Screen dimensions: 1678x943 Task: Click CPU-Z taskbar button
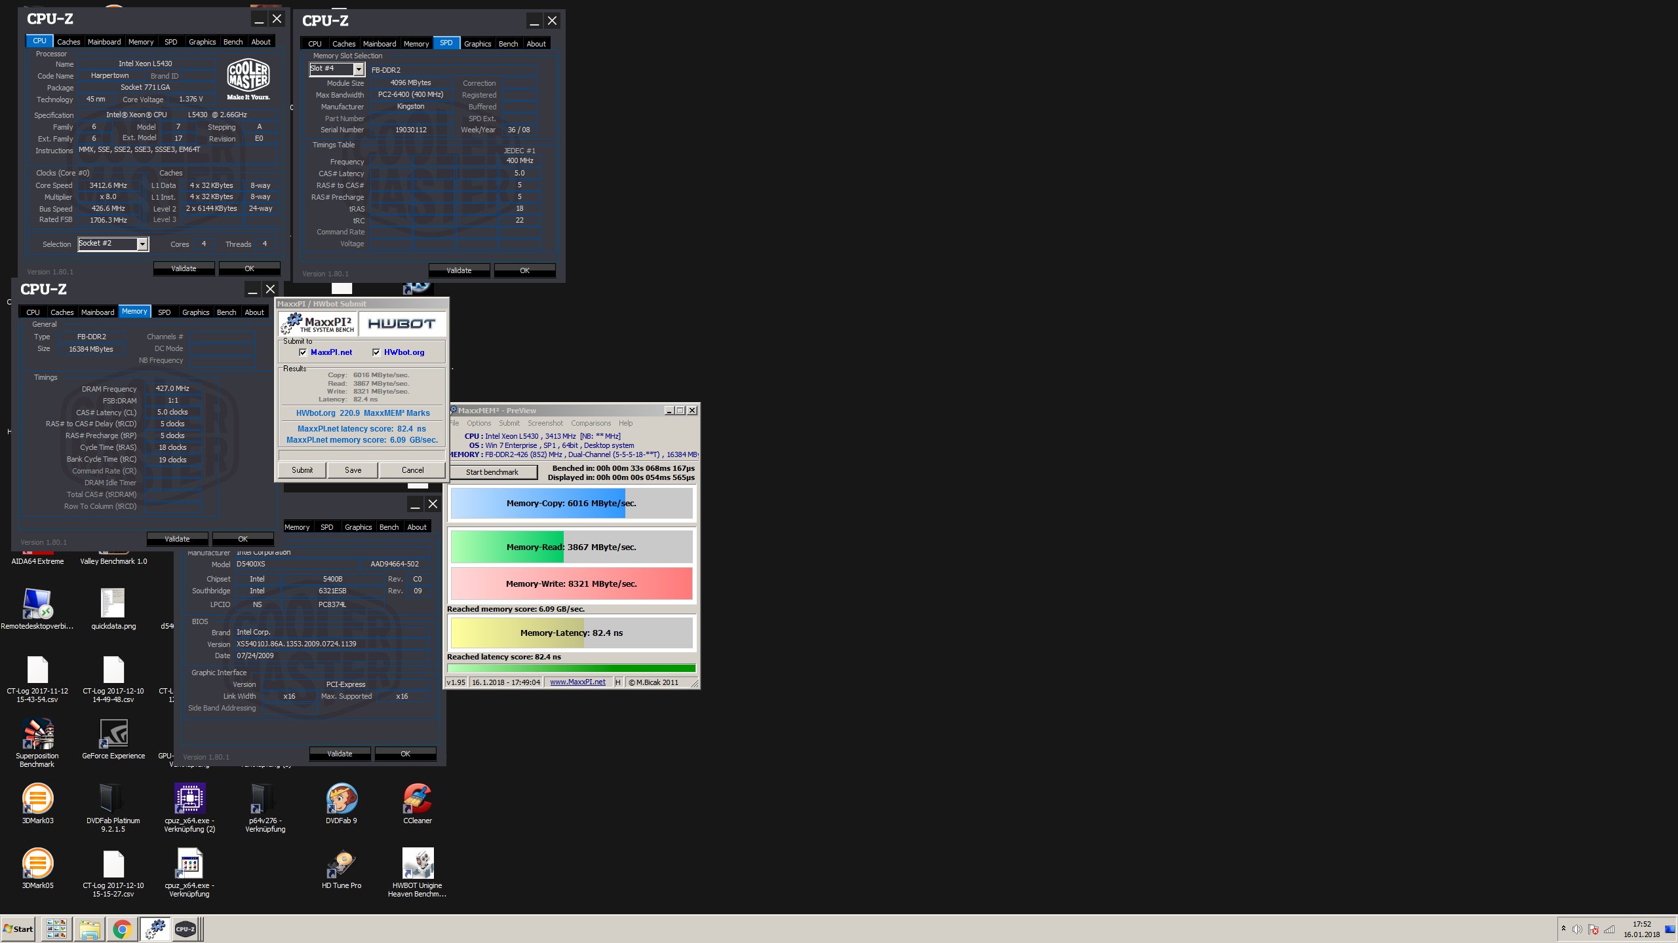tap(185, 929)
